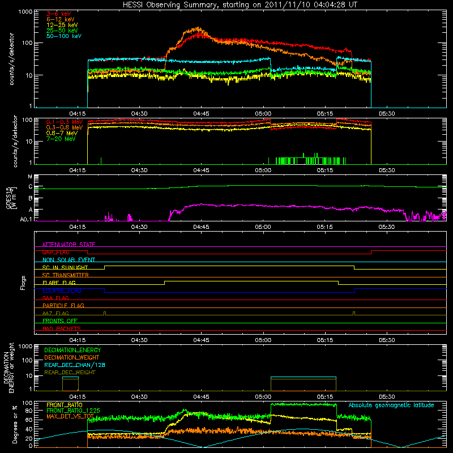The height and width of the screenshot is (453, 453).
Task: Click the 12-25 keV legend entry
Action: coord(62,25)
